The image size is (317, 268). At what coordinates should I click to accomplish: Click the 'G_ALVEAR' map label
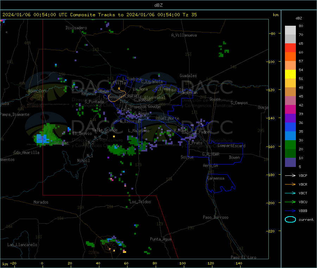[x=211, y=154]
